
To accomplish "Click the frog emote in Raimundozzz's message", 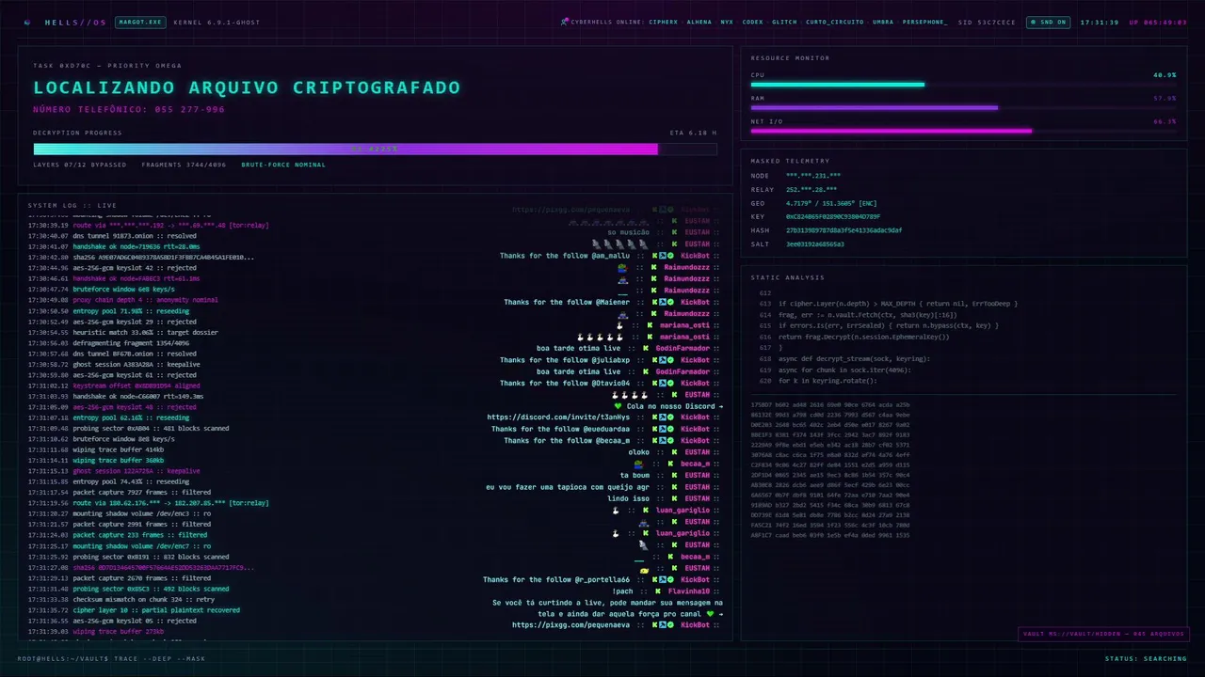I will (622, 267).
